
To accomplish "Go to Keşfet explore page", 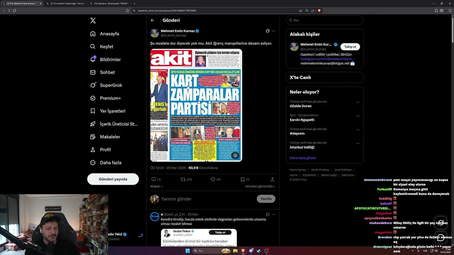I will click(x=102, y=46).
